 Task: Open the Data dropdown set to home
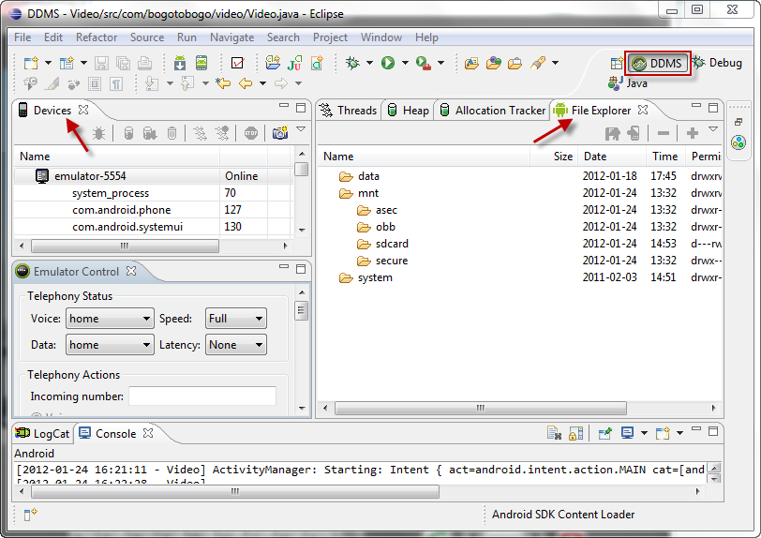pyautogui.click(x=110, y=345)
